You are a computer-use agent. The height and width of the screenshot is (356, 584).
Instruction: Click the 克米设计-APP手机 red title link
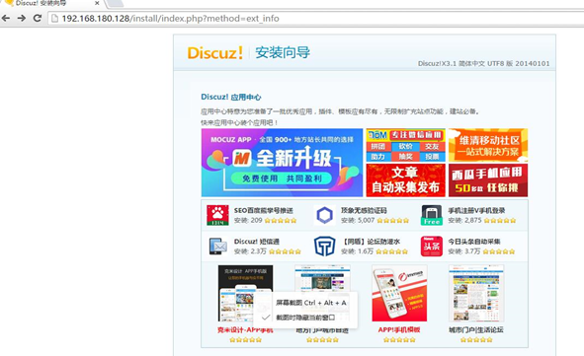(245, 330)
